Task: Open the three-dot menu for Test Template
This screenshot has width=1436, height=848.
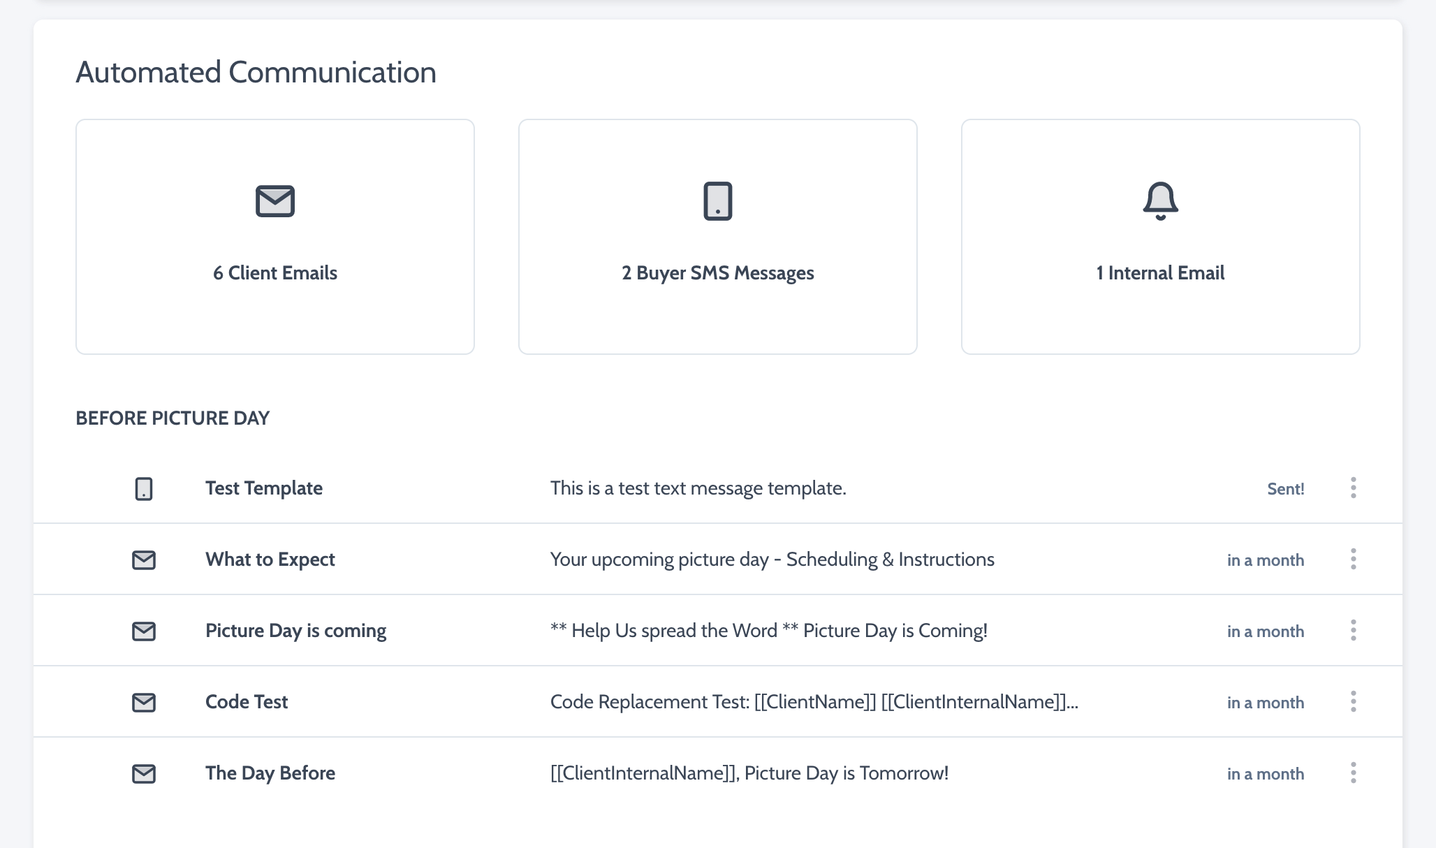Action: point(1353,488)
